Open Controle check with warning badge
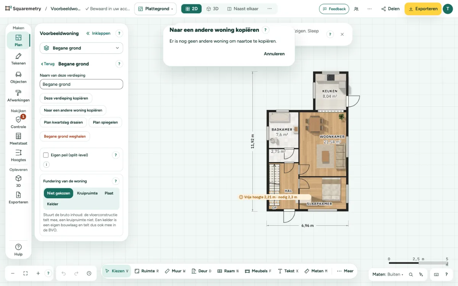 coord(18,122)
